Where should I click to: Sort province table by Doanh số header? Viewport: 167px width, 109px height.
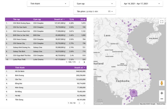(80, 67)
